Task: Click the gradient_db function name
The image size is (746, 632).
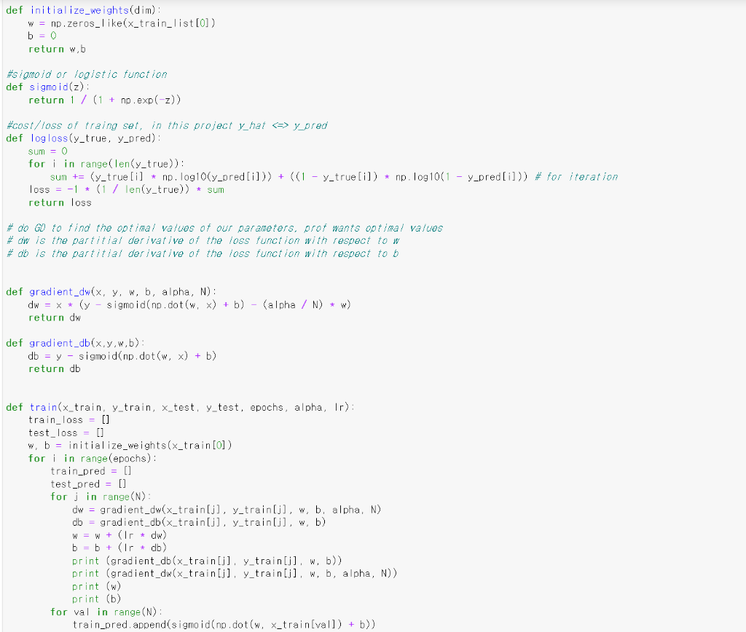Action: [x=61, y=343]
